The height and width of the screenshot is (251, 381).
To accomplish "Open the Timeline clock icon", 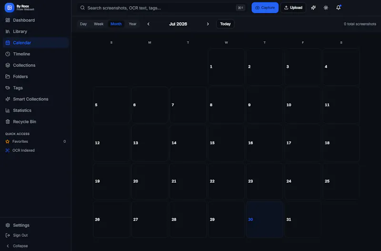I will point(8,54).
